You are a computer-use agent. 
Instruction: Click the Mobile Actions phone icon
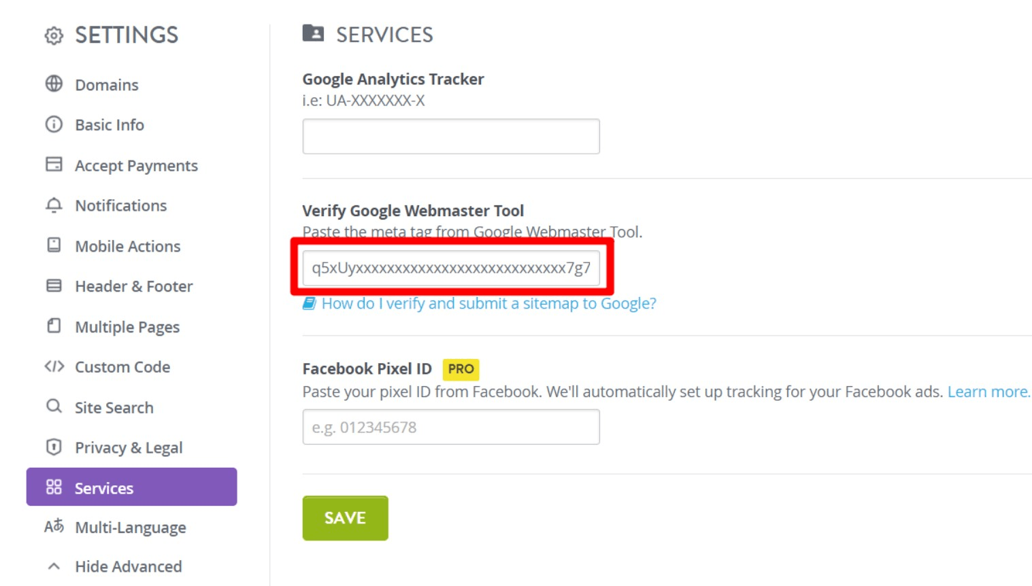click(x=53, y=245)
